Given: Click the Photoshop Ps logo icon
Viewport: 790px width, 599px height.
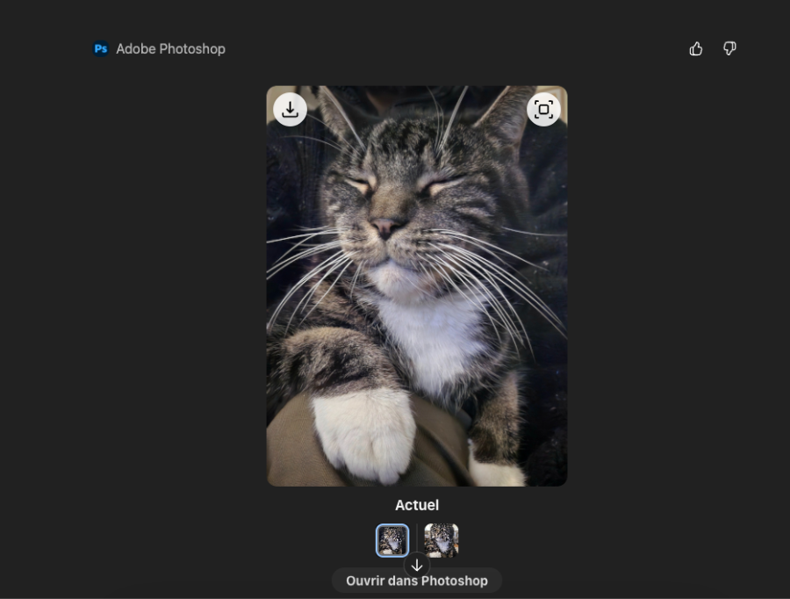Looking at the screenshot, I should [x=101, y=49].
